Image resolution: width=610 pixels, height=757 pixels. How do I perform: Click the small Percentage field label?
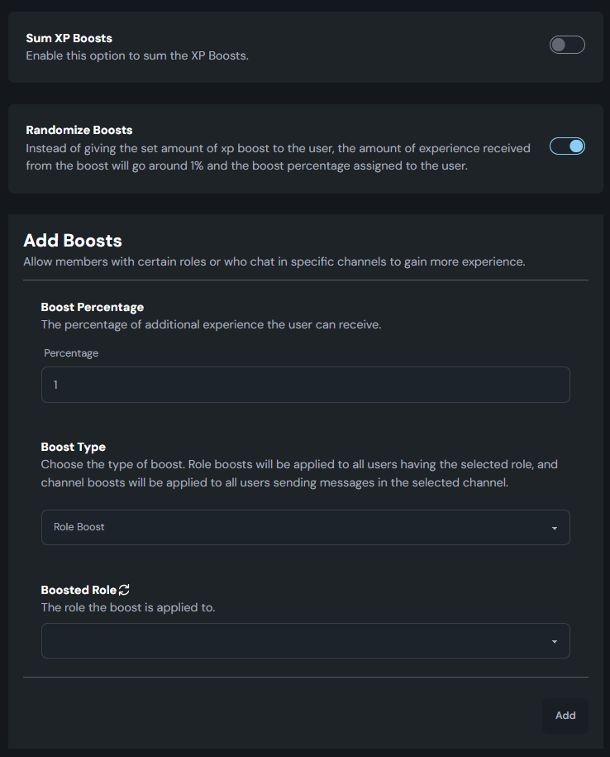tap(71, 353)
